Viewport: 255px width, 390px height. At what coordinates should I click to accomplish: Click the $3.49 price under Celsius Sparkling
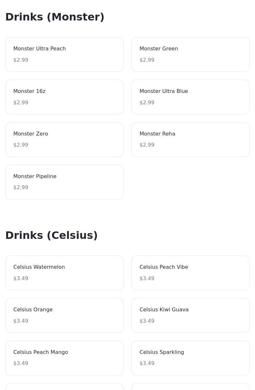point(147,363)
